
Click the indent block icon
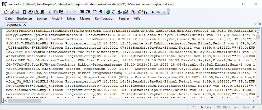tap(88, 12)
